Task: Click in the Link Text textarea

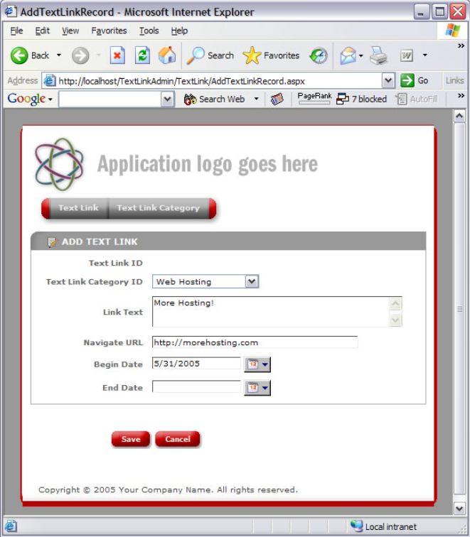Action: [x=271, y=312]
